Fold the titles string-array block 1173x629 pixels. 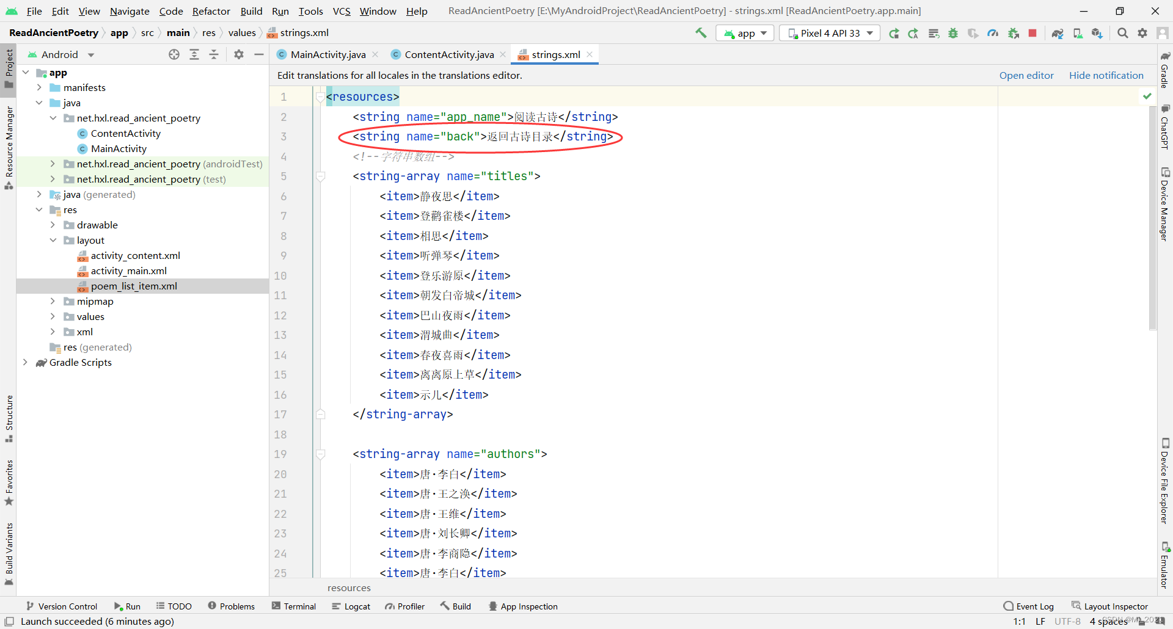[320, 176]
